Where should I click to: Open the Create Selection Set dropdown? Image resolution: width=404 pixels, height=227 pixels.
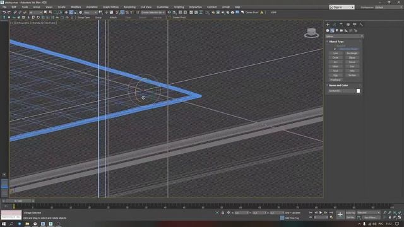pos(153,13)
